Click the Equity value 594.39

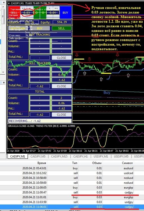[62, 22]
